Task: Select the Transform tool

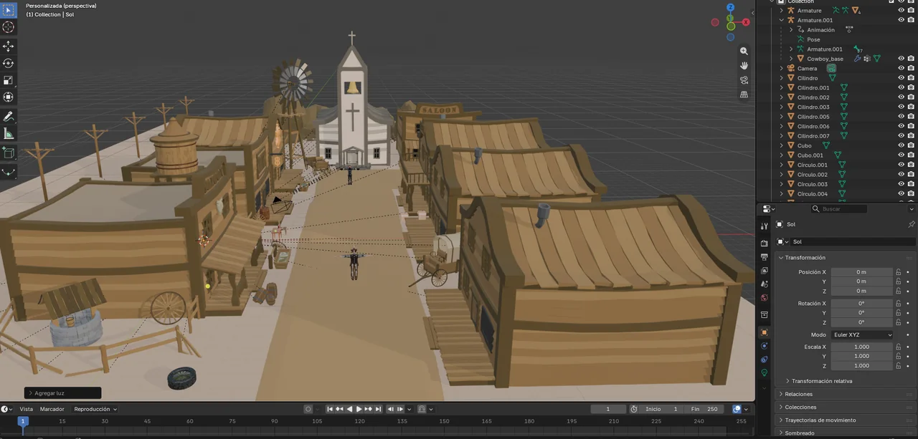Action: (x=9, y=97)
